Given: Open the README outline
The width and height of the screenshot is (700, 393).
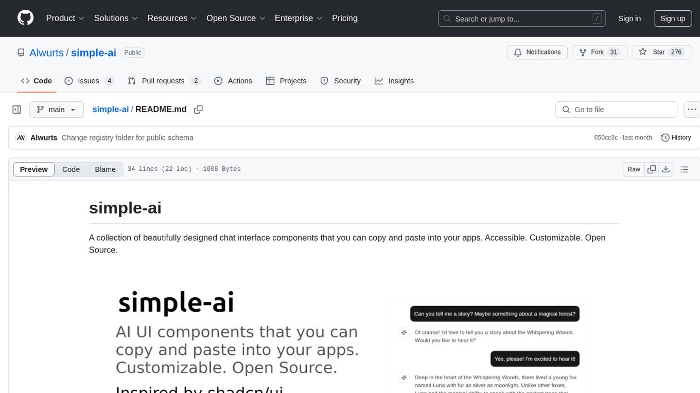Looking at the screenshot, I should tap(684, 169).
